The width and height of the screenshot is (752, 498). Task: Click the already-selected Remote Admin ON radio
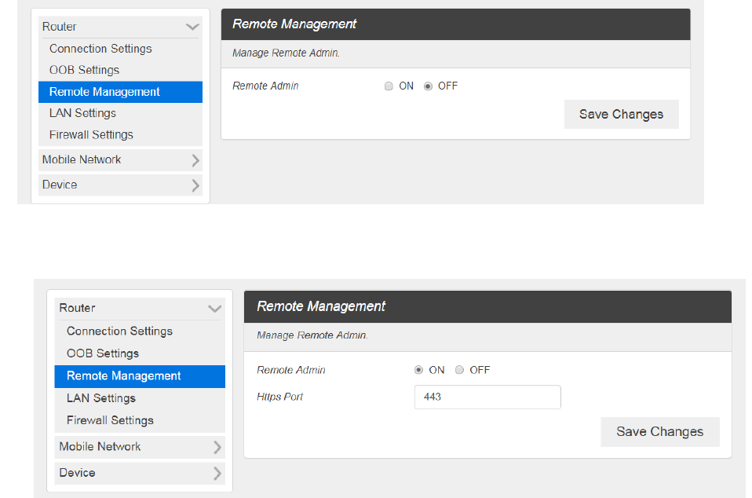[x=418, y=370]
